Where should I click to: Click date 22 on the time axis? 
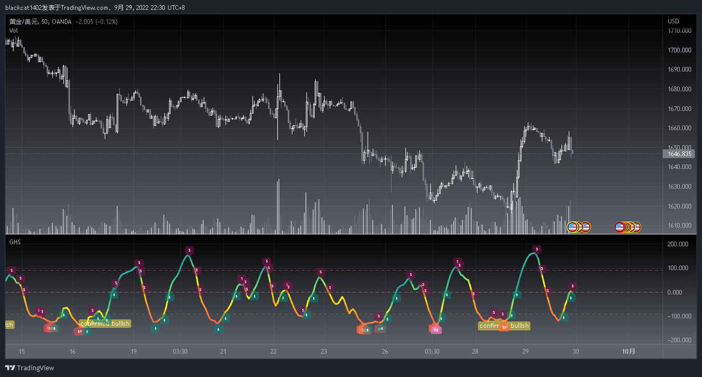(273, 352)
